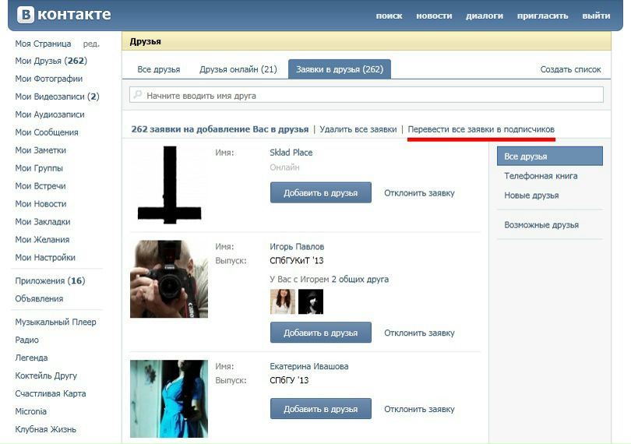
Task: Add Sklad Place with Добавить в друзья
Action: pyautogui.click(x=320, y=192)
